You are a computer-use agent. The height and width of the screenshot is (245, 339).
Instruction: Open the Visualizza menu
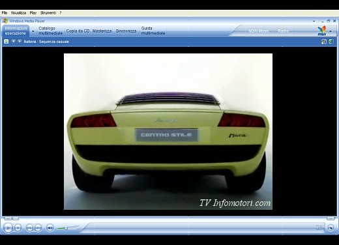(x=18, y=13)
